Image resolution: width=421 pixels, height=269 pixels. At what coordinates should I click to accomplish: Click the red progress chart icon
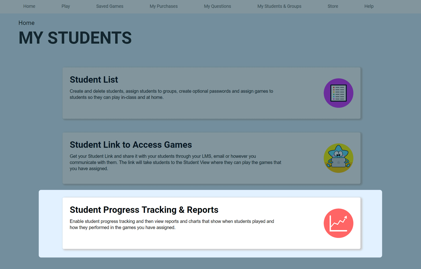pos(338,223)
